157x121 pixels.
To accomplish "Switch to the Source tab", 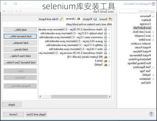I will pyautogui.click(x=106, y=19).
